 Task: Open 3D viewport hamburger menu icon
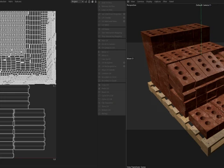(128, 1)
